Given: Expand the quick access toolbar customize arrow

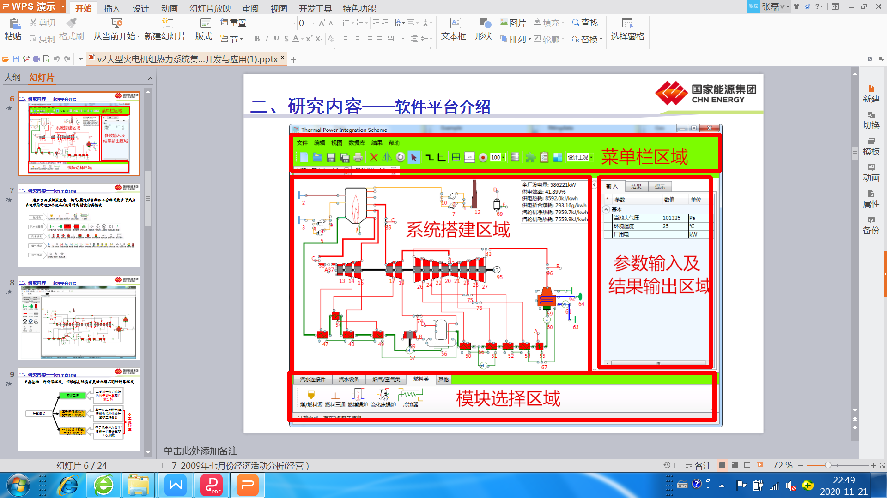Looking at the screenshot, I should pyautogui.click(x=80, y=59).
